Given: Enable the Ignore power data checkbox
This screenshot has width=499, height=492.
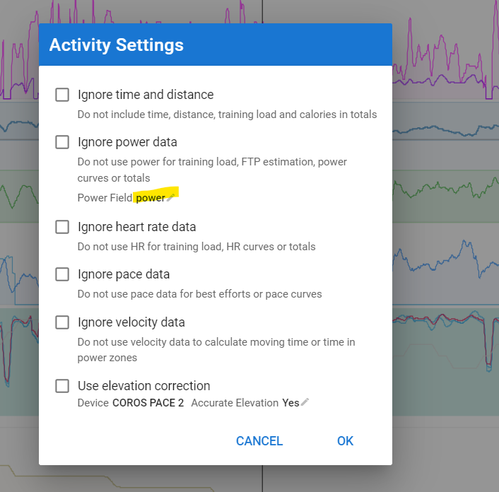Looking at the screenshot, I should pyautogui.click(x=62, y=142).
